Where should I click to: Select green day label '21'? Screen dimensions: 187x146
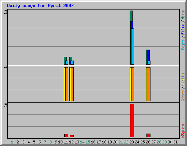pos(121,142)
